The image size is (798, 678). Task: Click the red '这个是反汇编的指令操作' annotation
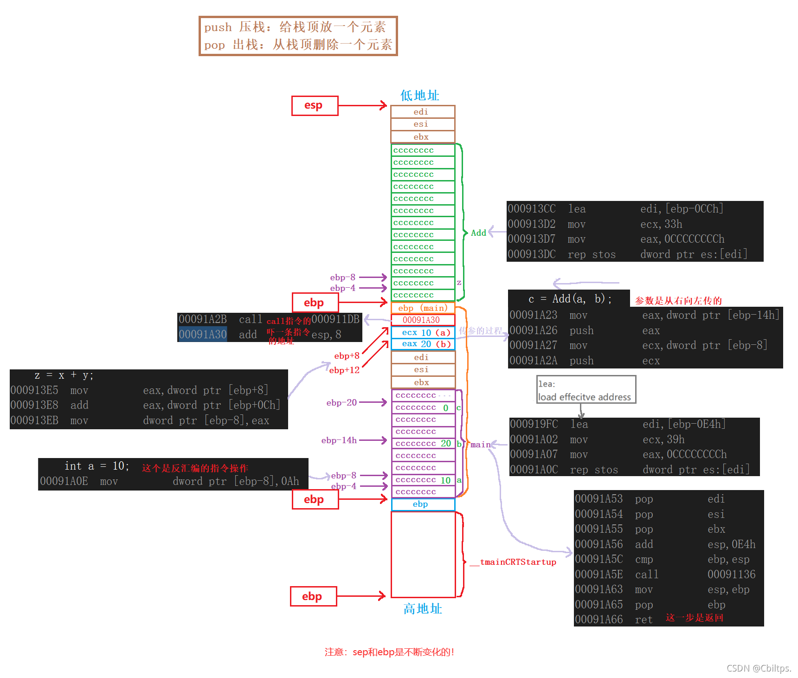[x=195, y=468]
